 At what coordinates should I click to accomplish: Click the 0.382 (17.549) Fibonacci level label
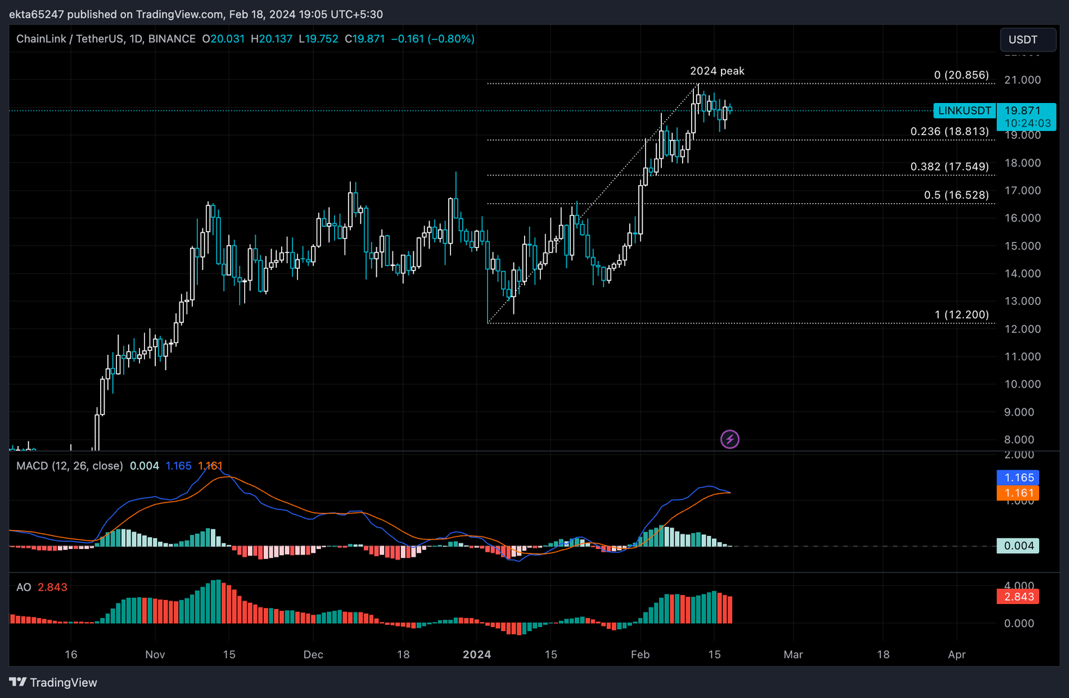949,167
